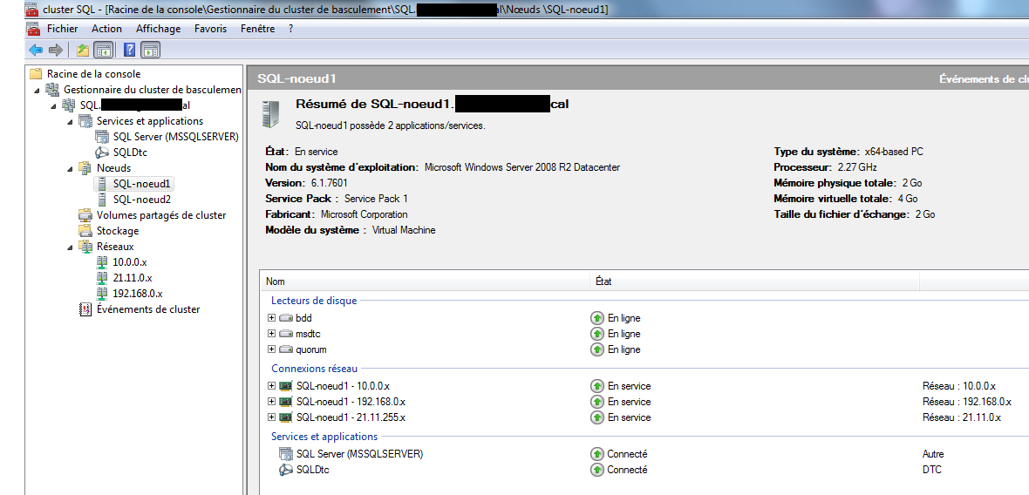Click the Up one level folder icon
Screen dimensions: 1029x495
83,51
